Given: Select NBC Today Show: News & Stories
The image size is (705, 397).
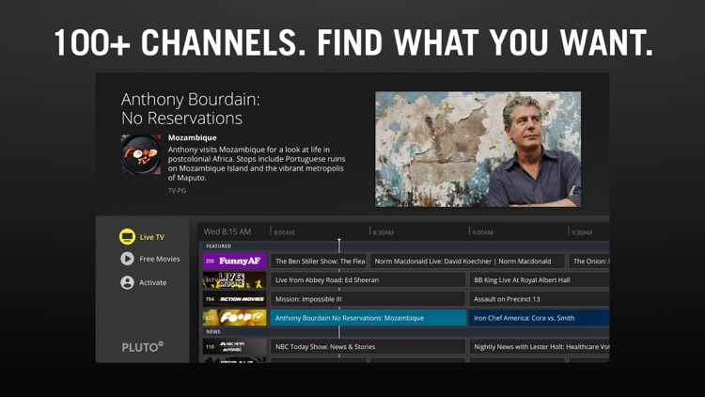Looking at the screenshot, I should (368, 346).
